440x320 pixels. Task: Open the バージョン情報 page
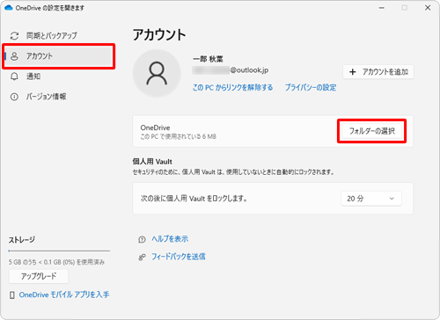[x=59, y=97]
